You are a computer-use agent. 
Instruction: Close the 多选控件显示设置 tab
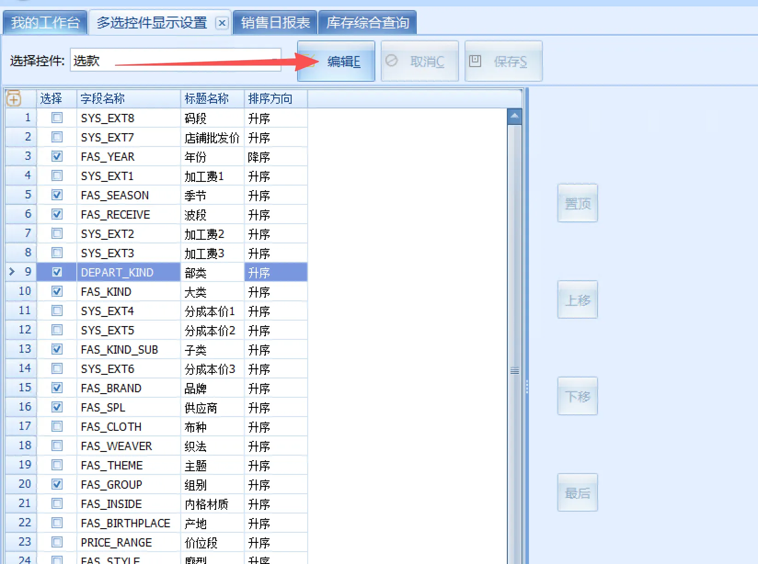(222, 23)
